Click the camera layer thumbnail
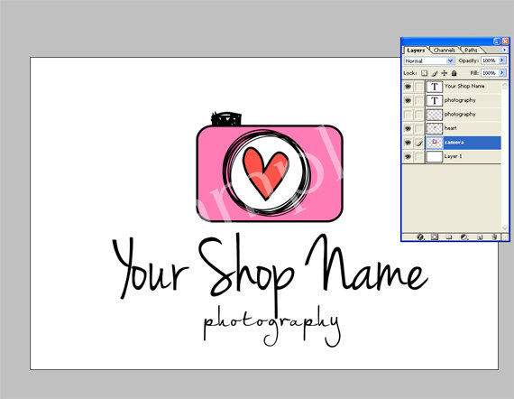 coord(435,143)
